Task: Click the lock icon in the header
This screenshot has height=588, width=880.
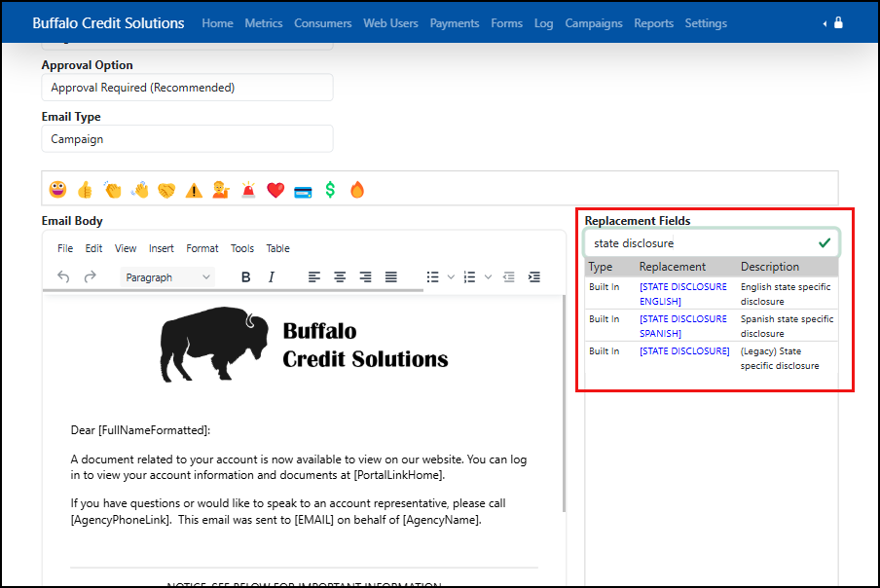Action: [838, 22]
